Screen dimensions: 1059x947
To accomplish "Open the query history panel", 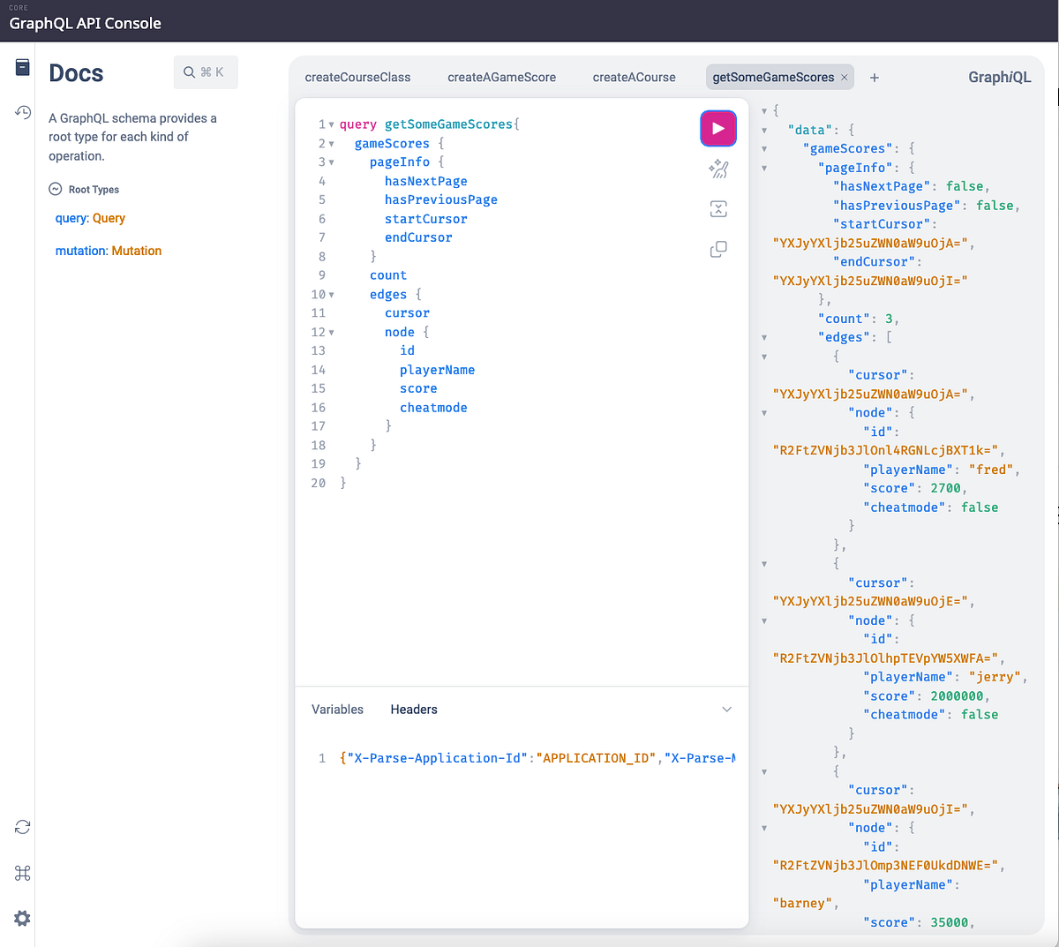I will (21, 113).
